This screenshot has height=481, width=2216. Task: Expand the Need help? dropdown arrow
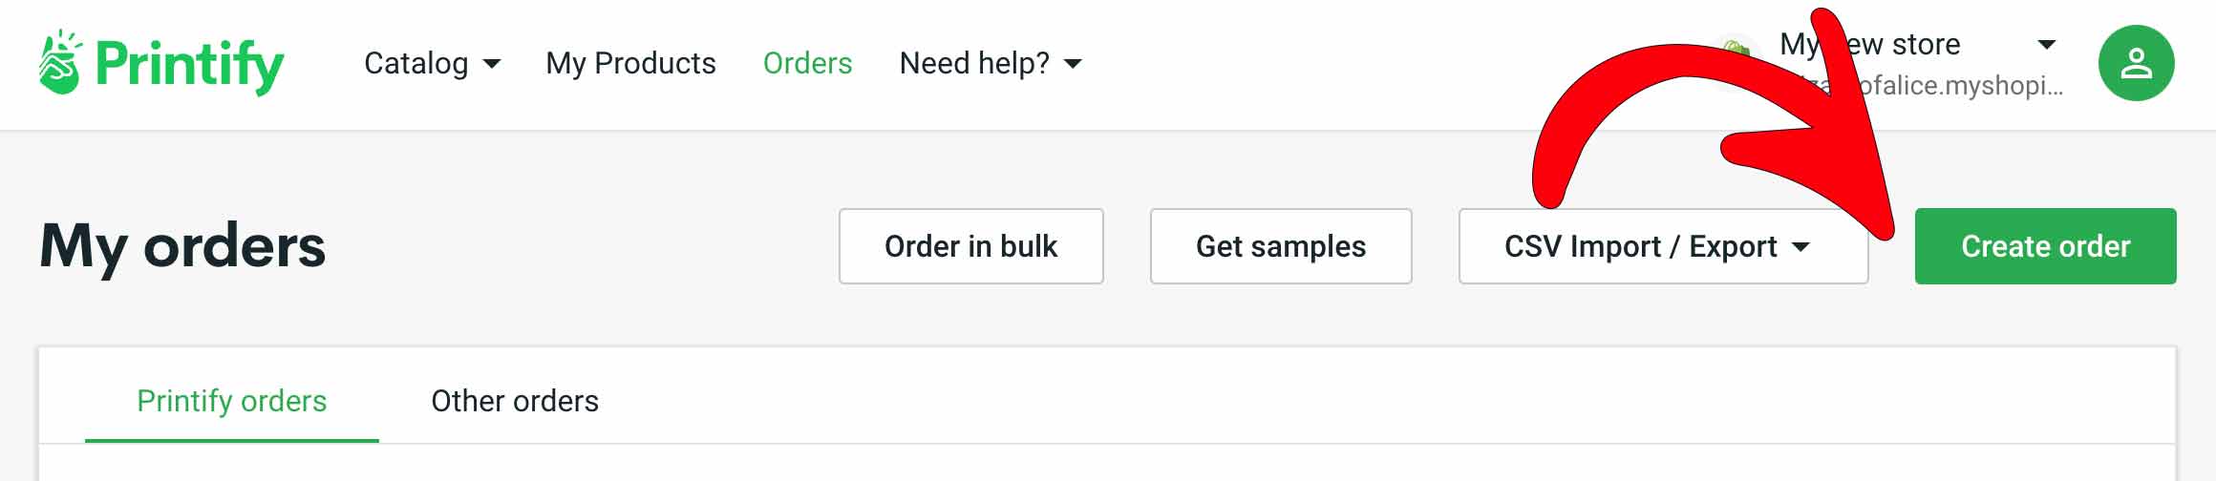[x=1074, y=64]
